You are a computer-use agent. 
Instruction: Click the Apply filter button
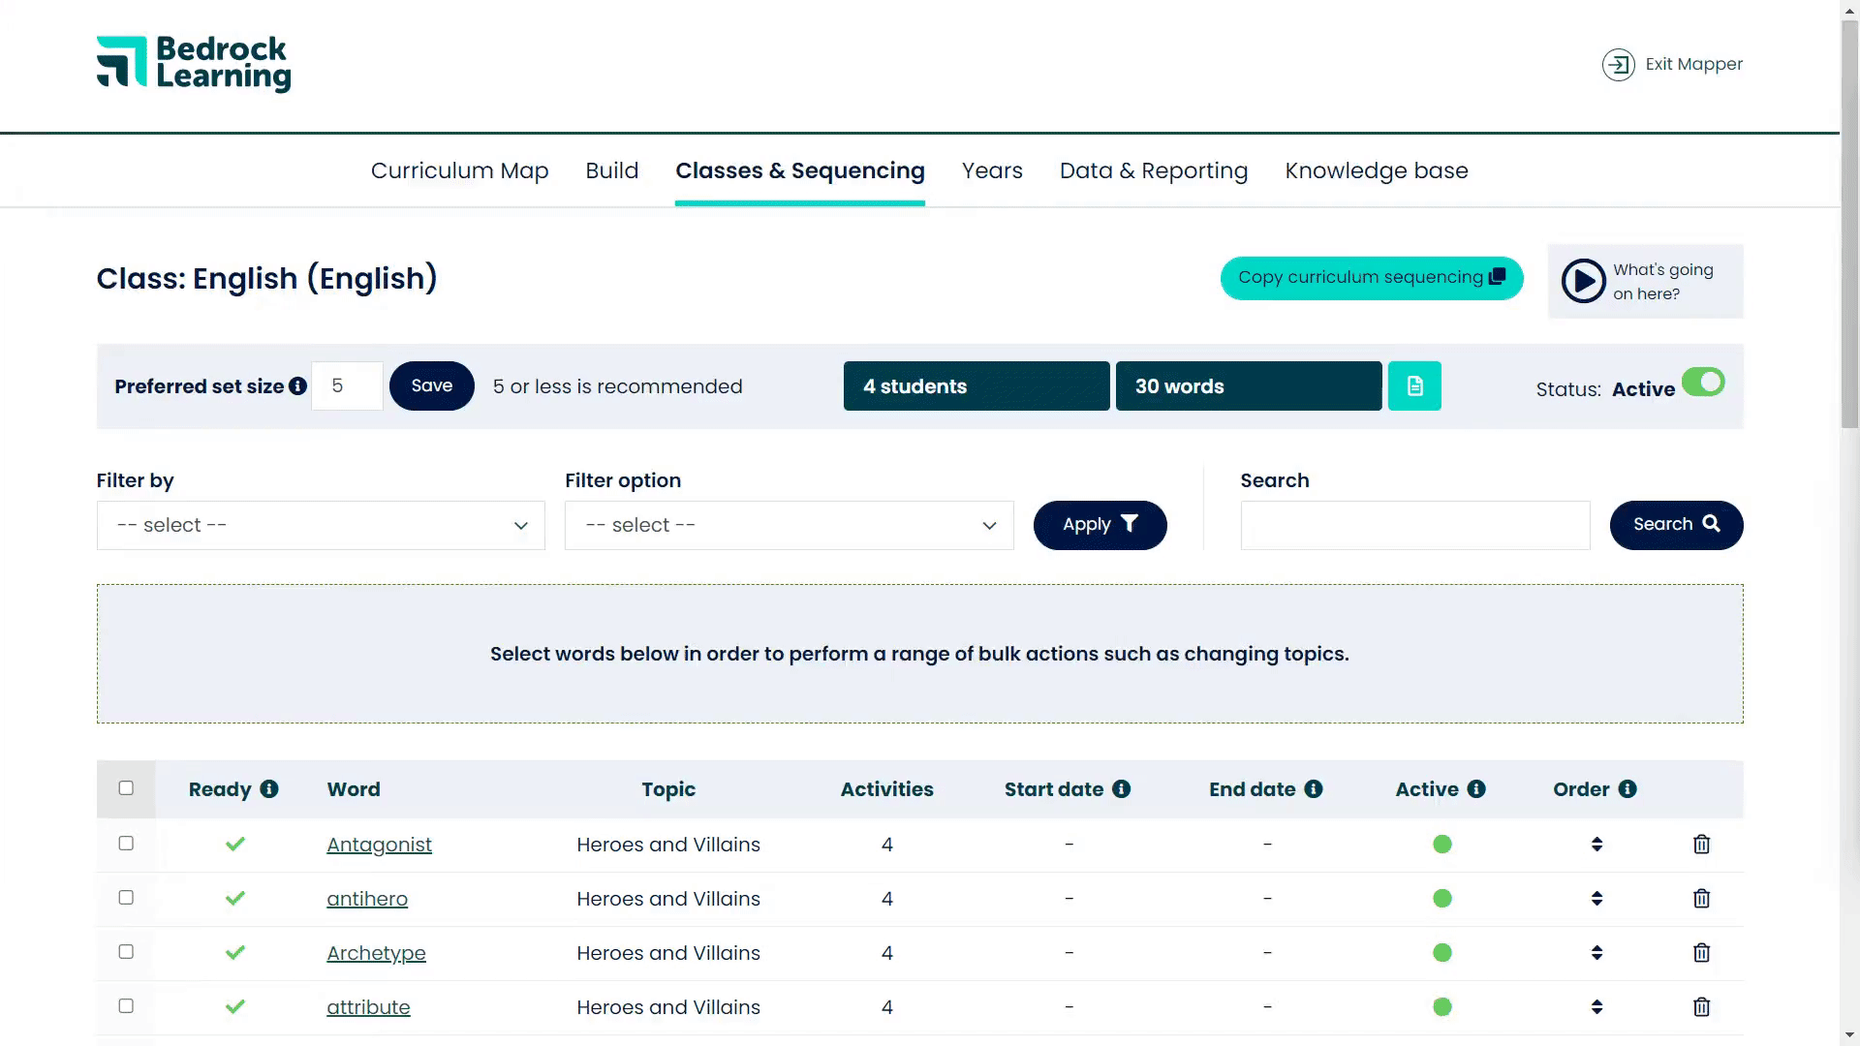1100,525
